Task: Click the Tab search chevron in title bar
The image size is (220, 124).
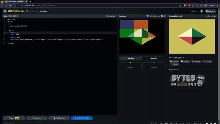Action: (x=201, y=2)
